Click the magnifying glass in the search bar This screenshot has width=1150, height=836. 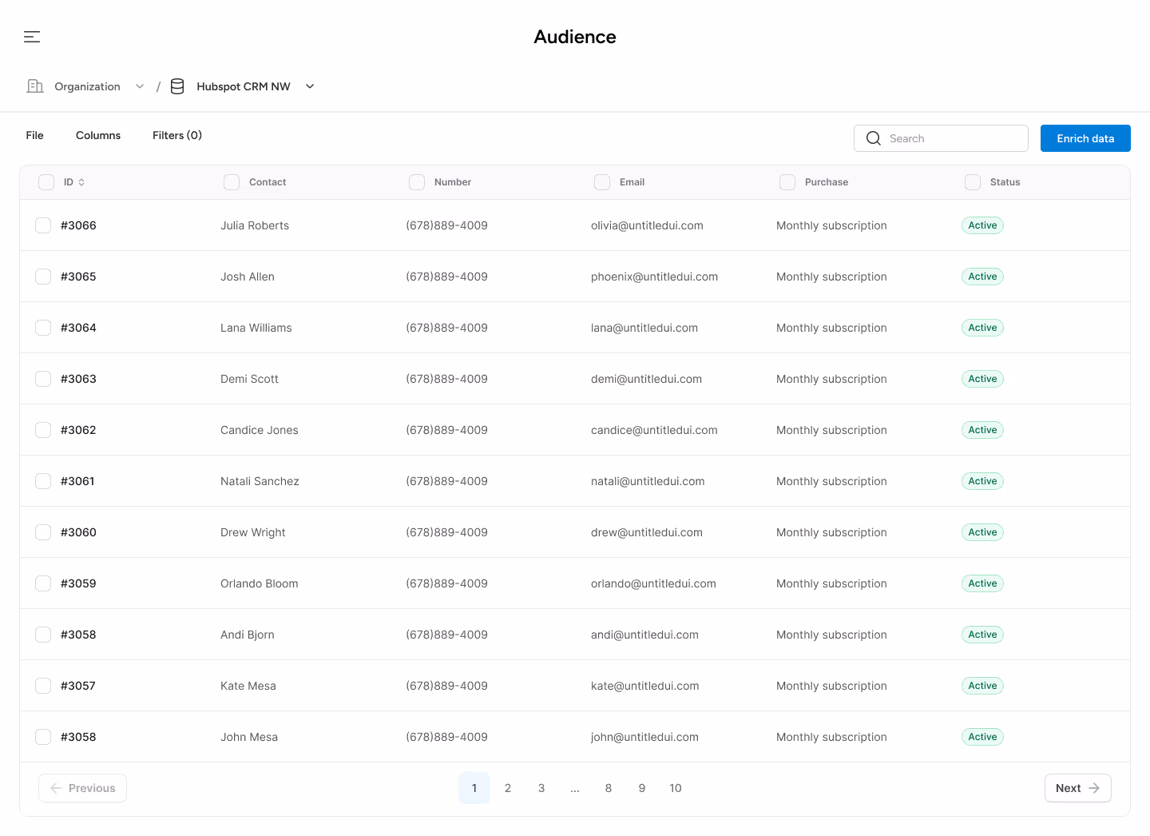pyautogui.click(x=874, y=138)
